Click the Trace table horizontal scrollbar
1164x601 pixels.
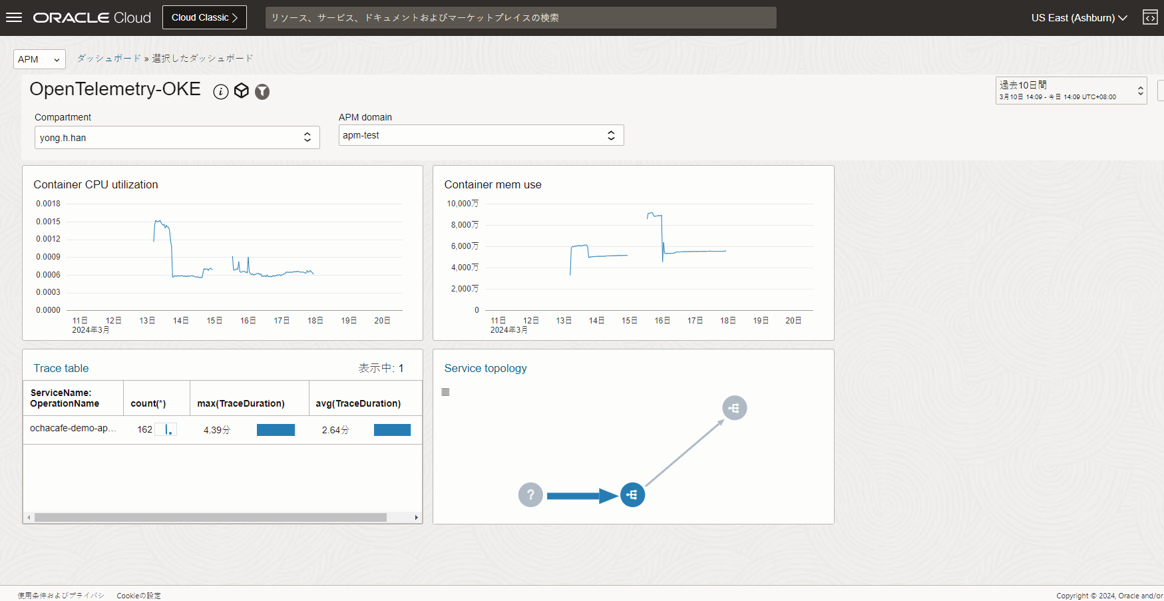point(210,517)
